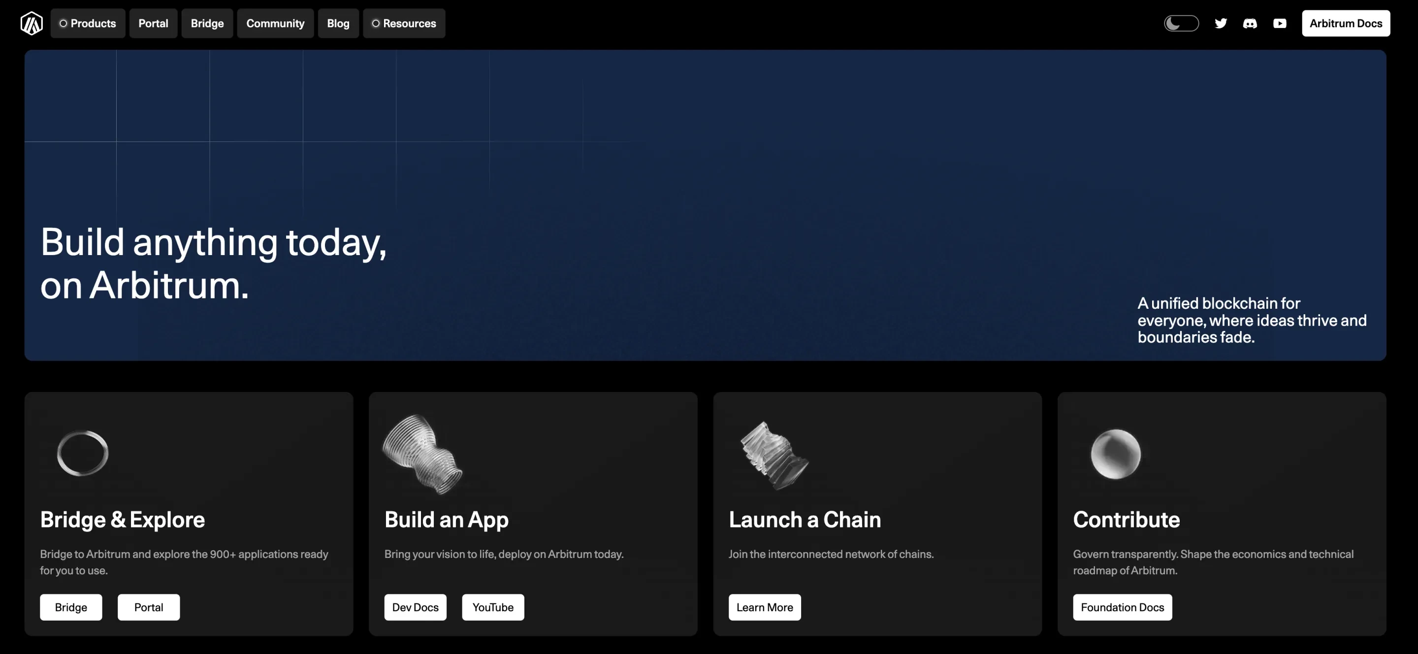
Task: Click the ring icon in Bridge & Explore card
Action: pyautogui.click(x=83, y=453)
